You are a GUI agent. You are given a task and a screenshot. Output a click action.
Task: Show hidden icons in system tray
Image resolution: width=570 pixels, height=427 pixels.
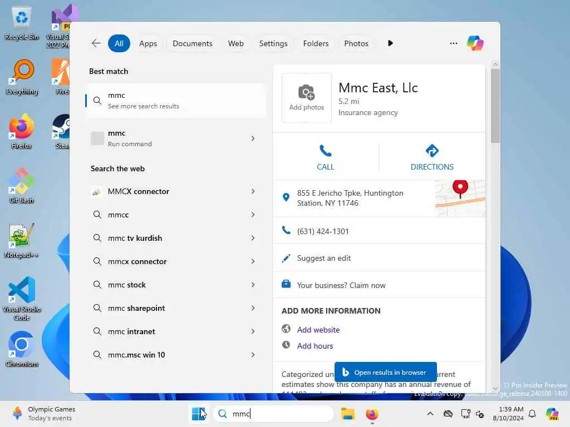tap(430, 414)
